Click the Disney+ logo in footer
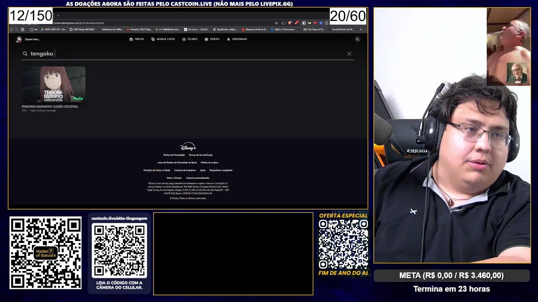 coord(188,146)
